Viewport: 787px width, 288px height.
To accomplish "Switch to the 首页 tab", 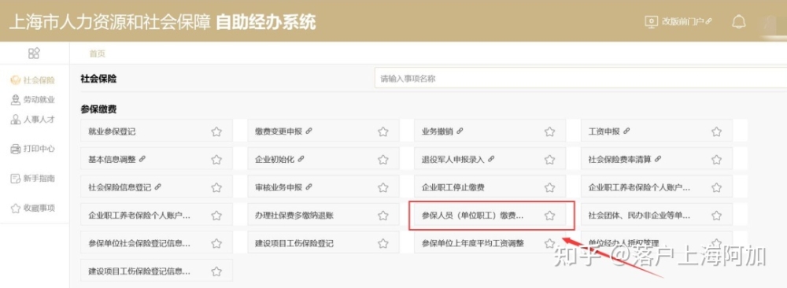I will [98, 54].
